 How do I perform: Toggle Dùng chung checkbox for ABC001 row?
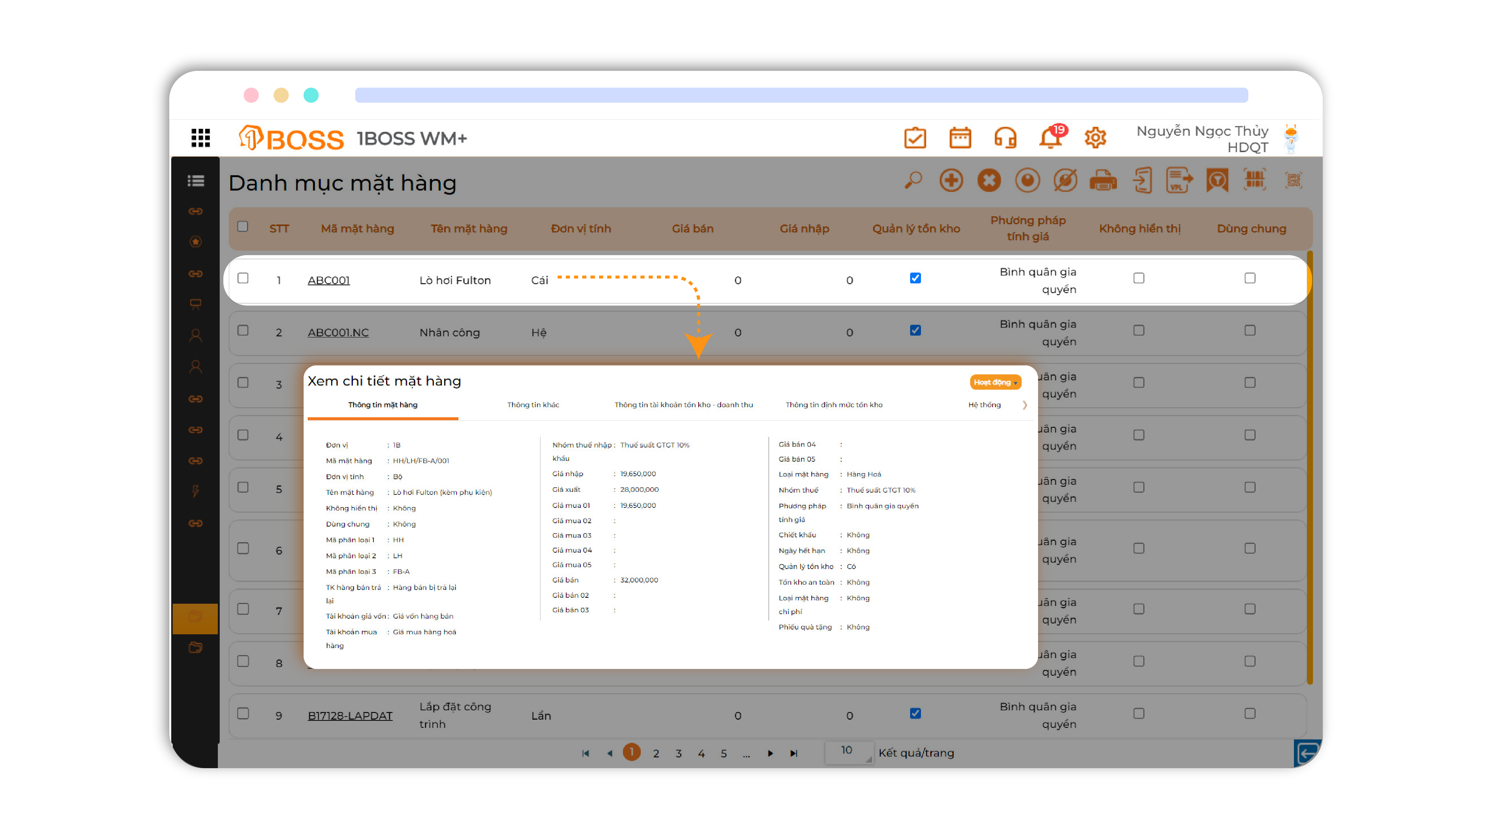click(x=1250, y=279)
